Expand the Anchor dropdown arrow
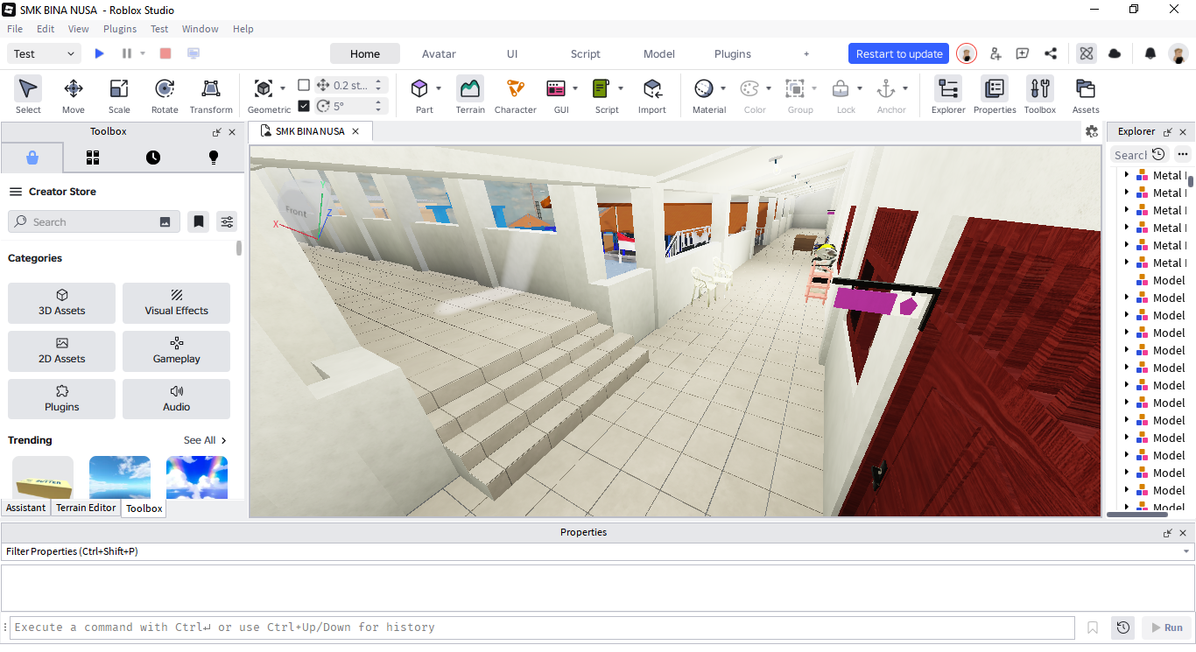 pos(905,88)
